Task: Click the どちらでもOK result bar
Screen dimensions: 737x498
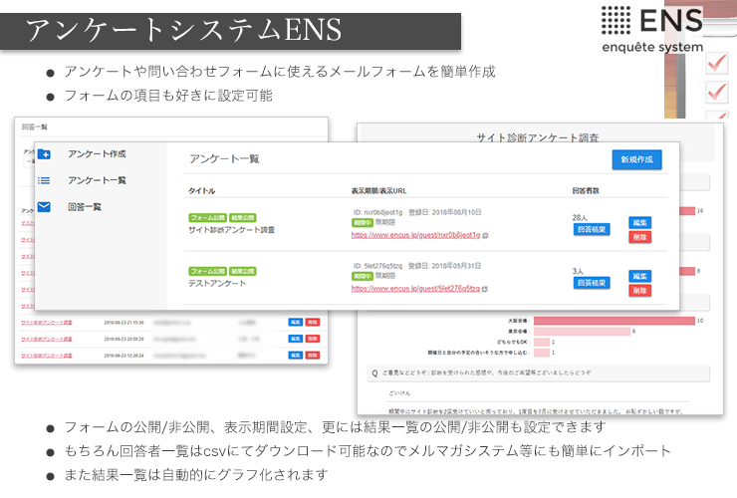Action: 542,342
